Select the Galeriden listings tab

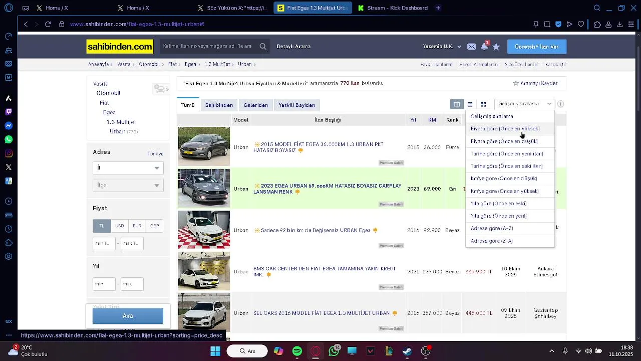pyautogui.click(x=256, y=105)
